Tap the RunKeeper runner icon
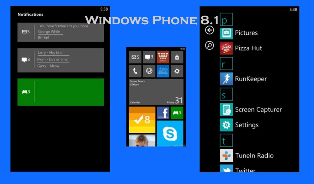This screenshot has height=184, width=314. tap(226, 79)
